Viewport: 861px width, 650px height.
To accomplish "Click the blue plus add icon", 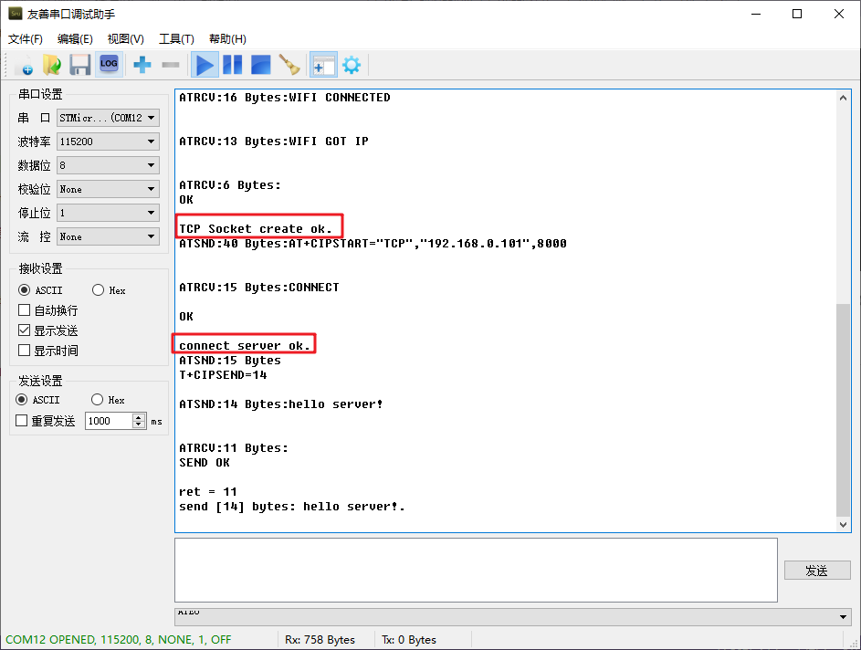I will point(142,65).
